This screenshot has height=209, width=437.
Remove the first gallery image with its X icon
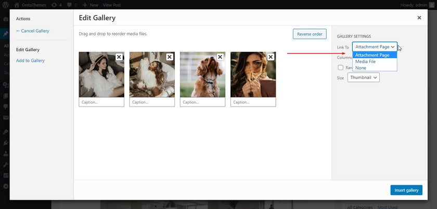[119, 57]
